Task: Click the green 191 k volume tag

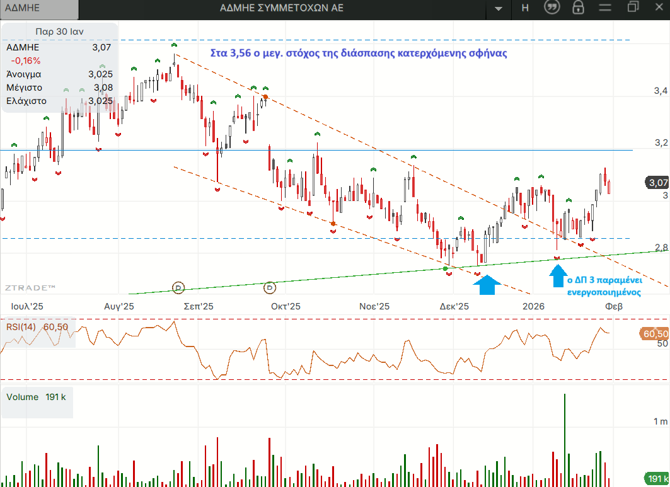Action: coord(656,478)
